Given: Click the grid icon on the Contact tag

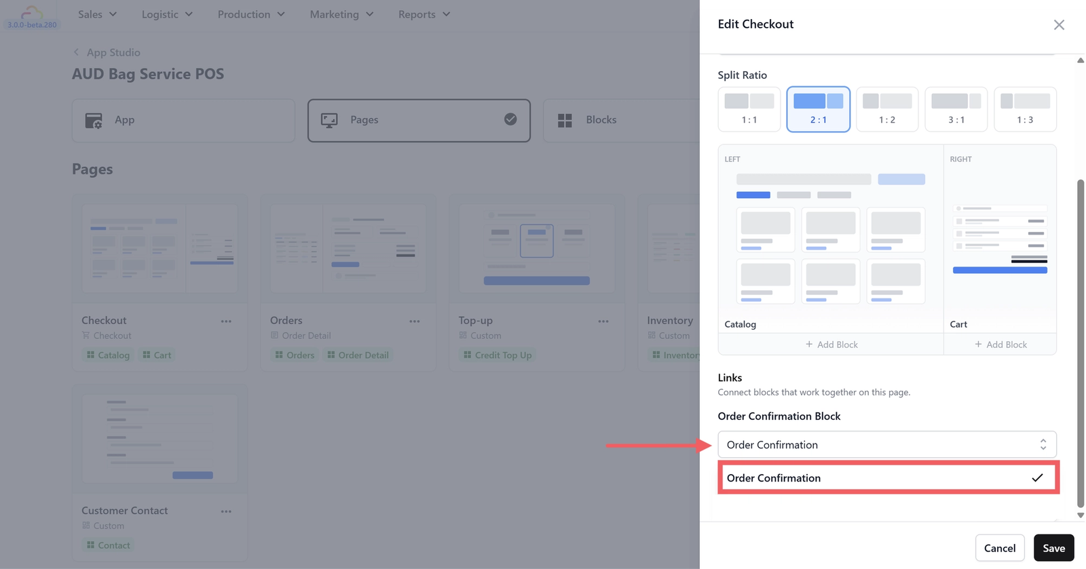Looking at the screenshot, I should tap(90, 545).
